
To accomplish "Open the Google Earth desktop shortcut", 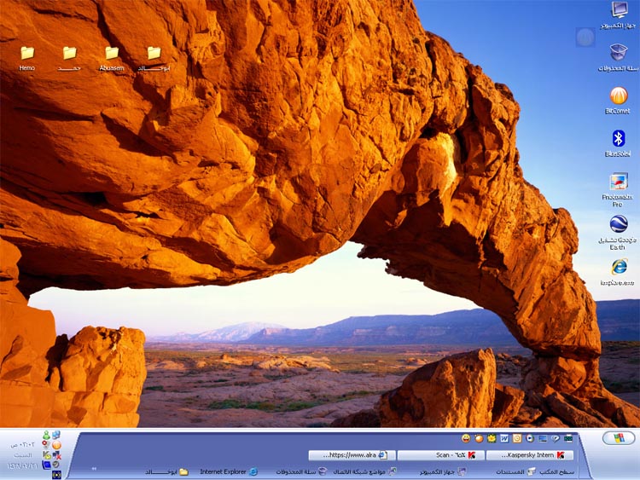I will coord(618,233).
